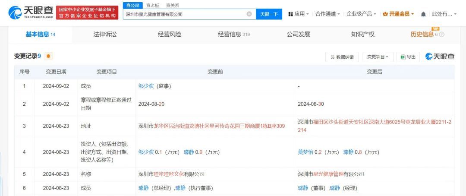Click the orange bell next to 变更记录
Screen dimensions: 466x196
click(48, 56)
